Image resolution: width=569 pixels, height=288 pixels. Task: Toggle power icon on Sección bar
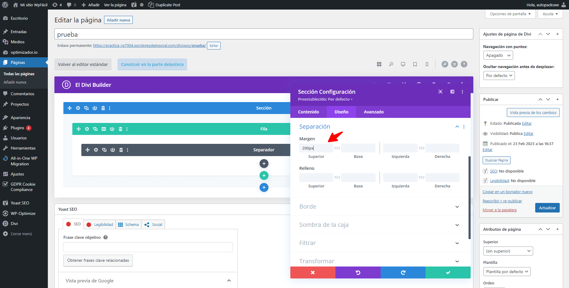pos(95,108)
